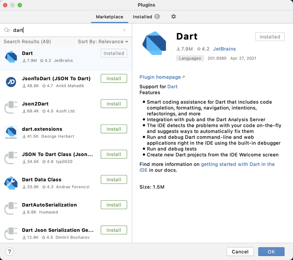Install the Dart Json Serialization plugin
The image size is (293, 260).
pos(114,230)
